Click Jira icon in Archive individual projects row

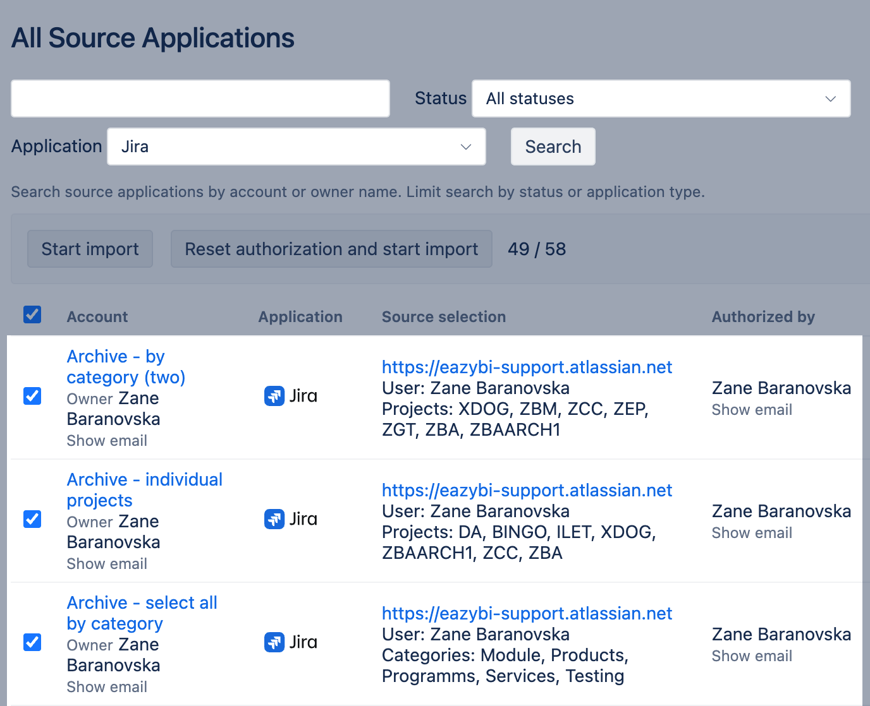274,519
